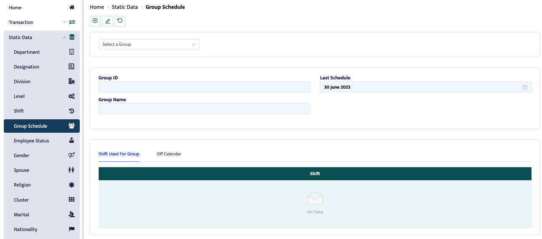Click the Level gears icon

pos(71,96)
